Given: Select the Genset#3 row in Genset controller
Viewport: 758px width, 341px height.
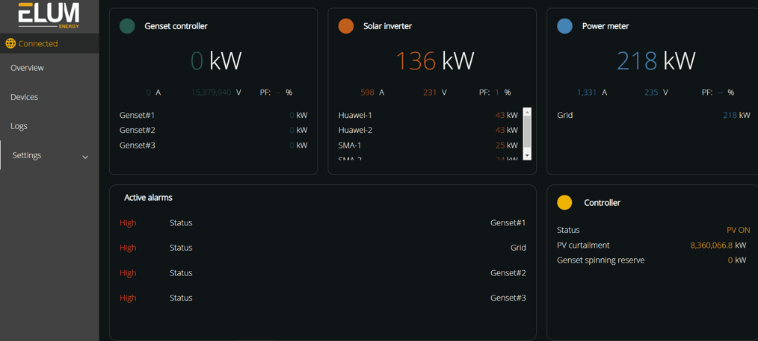Looking at the screenshot, I should (213, 146).
